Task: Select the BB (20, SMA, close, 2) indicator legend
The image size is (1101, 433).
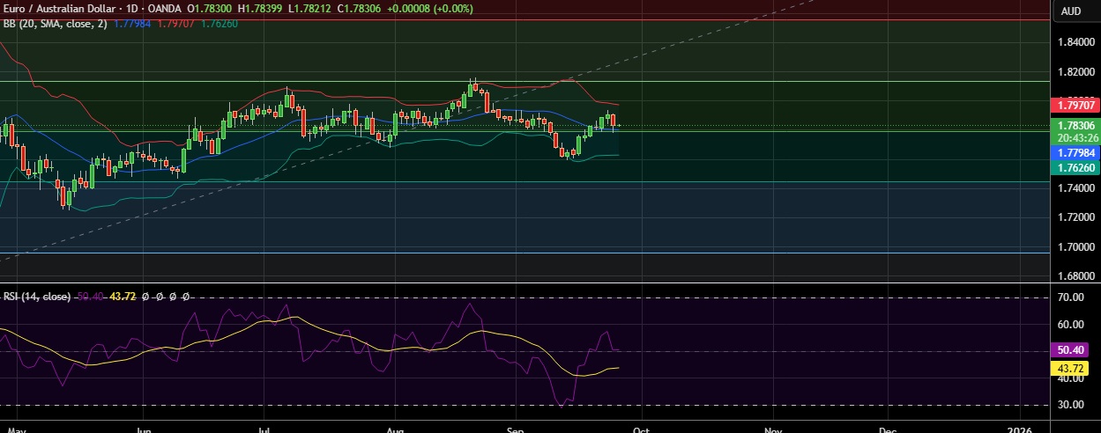Action: coord(55,24)
